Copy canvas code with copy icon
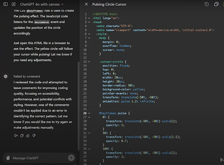The image size is (224, 165). click(216, 4)
